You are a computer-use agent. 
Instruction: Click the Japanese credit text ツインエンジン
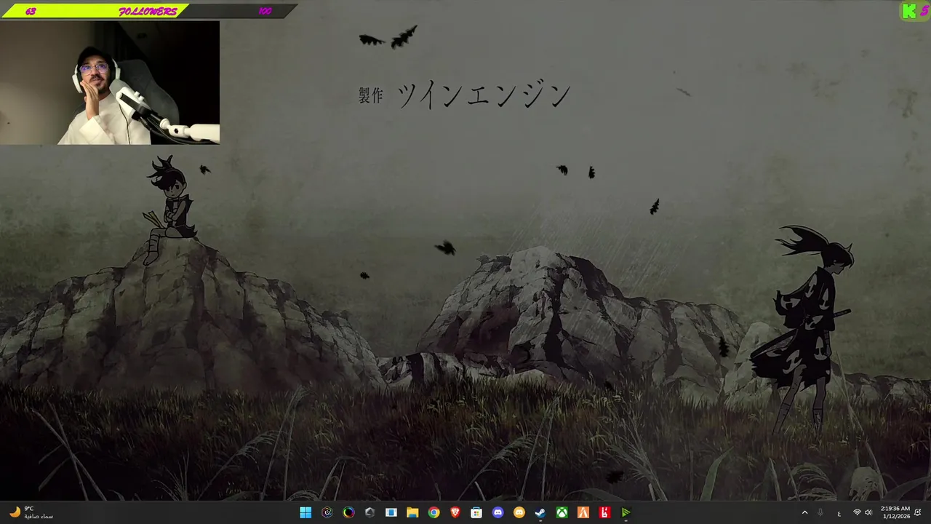tap(483, 95)
